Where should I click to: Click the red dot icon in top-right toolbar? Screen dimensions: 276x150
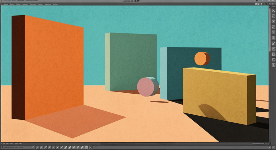click(258, 4)
